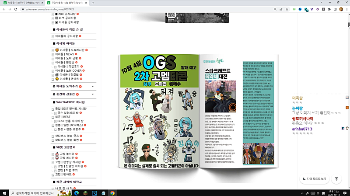Image resolution: width=350 pixels, height=196 pixels.
Task: Open the Minecraft block taskbar icon
Action: (85, 193)
